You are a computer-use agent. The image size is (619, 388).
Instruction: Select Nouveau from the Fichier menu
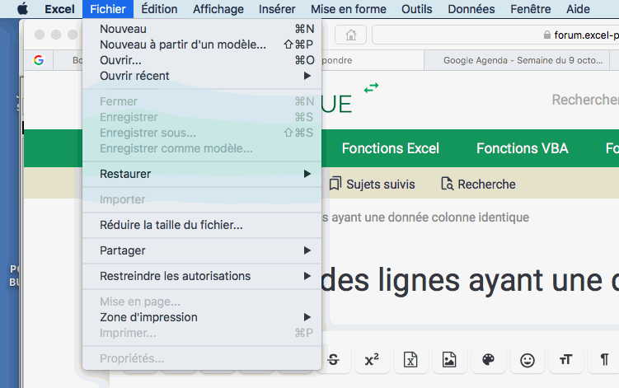[x=123, y=29]
